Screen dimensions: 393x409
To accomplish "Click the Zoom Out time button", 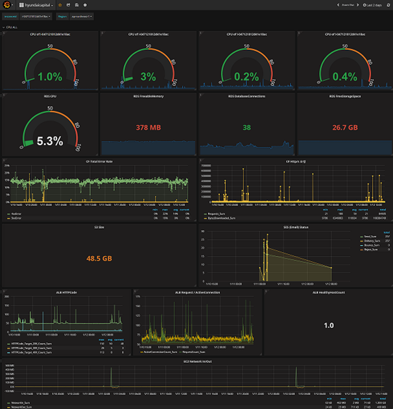I will 348,5.
